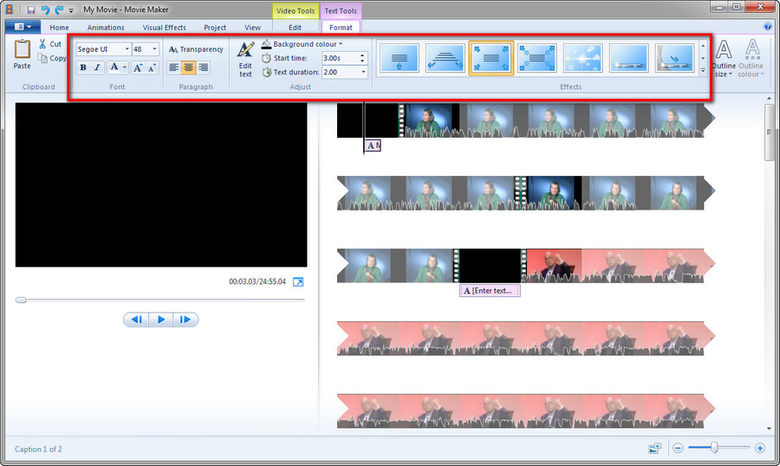This screenshot has width=780, height=466.
Task: Play the preview video
Action: coord(160,320)
